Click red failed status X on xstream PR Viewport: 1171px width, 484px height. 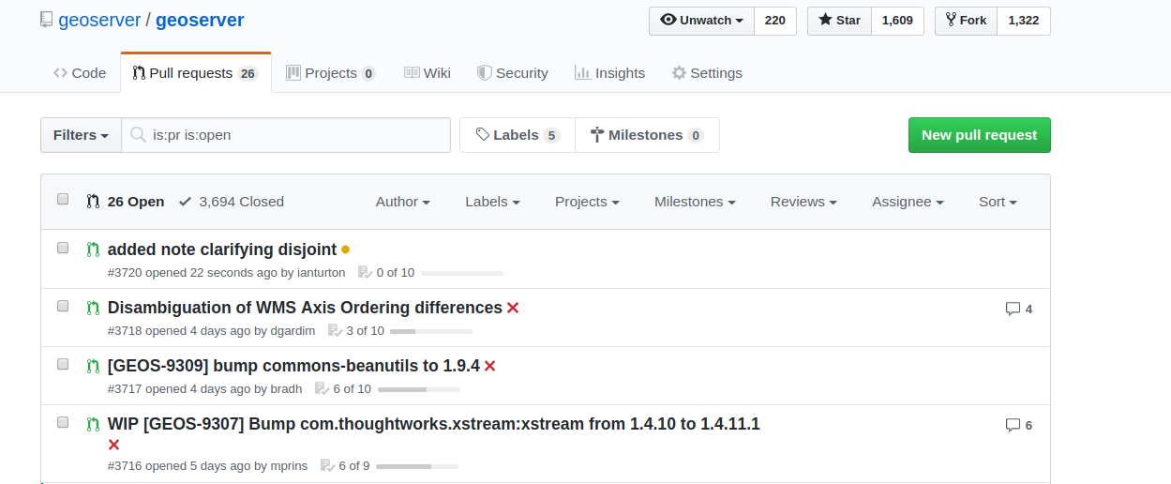(114, 445)
